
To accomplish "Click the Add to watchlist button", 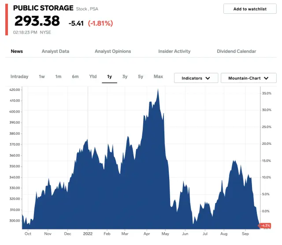I will [x=249, y=9].
